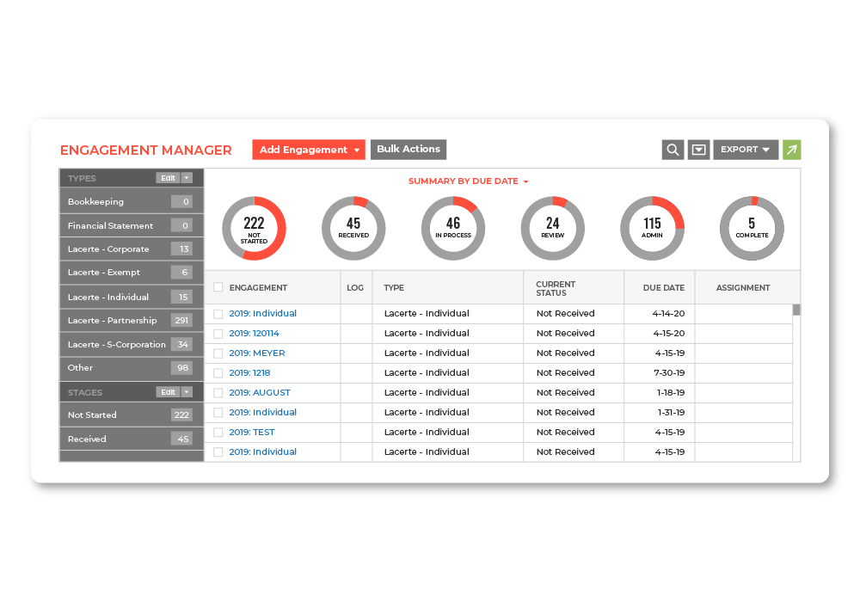Screen dimensions: 860x602
Task: Click the 24 Review donut chart
Action: (x=553, y=228)
